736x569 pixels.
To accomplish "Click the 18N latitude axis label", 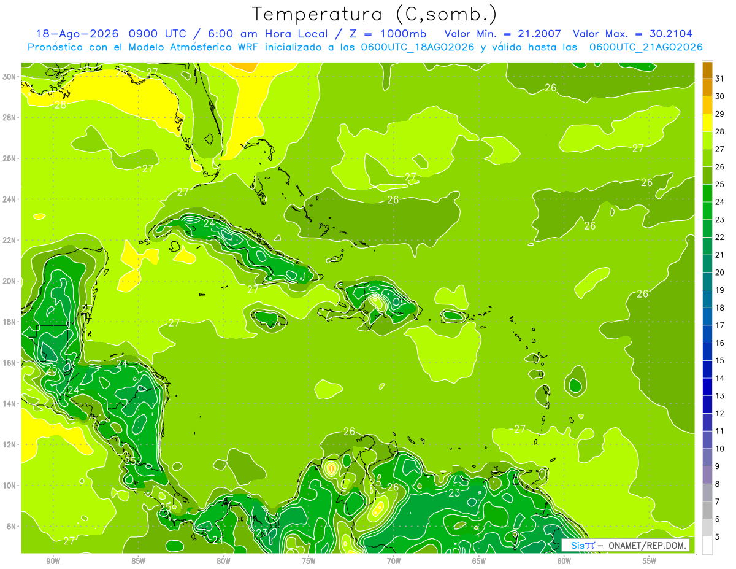I will click(9, 322).
